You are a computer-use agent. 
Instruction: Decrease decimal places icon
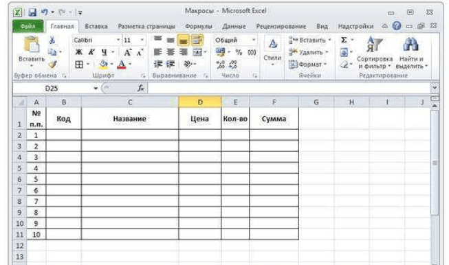(233, 65)
